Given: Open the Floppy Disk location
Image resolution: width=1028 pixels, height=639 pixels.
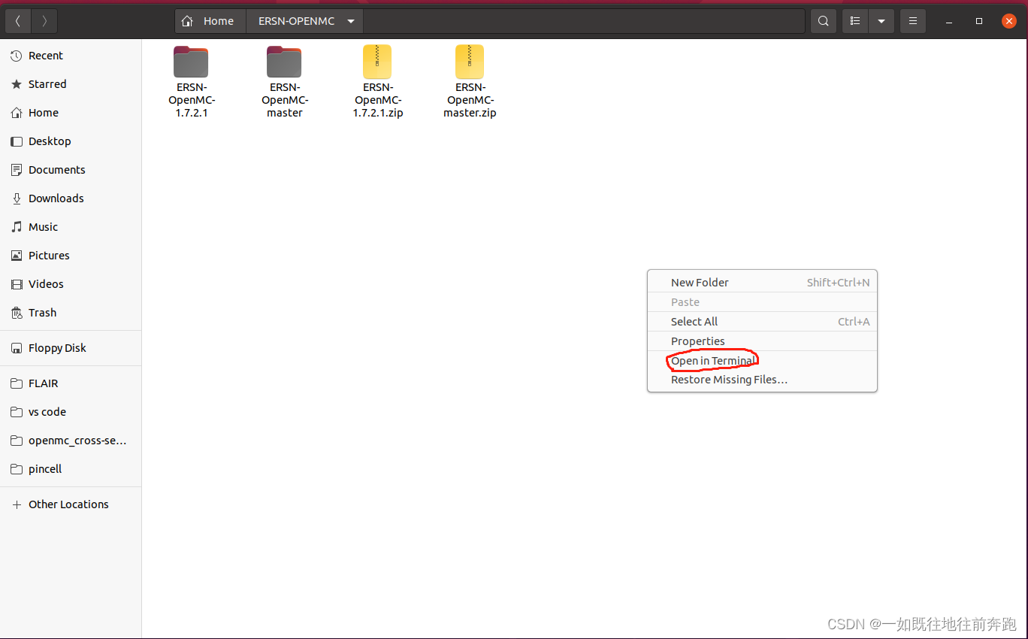Looking at the screenshot, I should click(x=57, y=347).
